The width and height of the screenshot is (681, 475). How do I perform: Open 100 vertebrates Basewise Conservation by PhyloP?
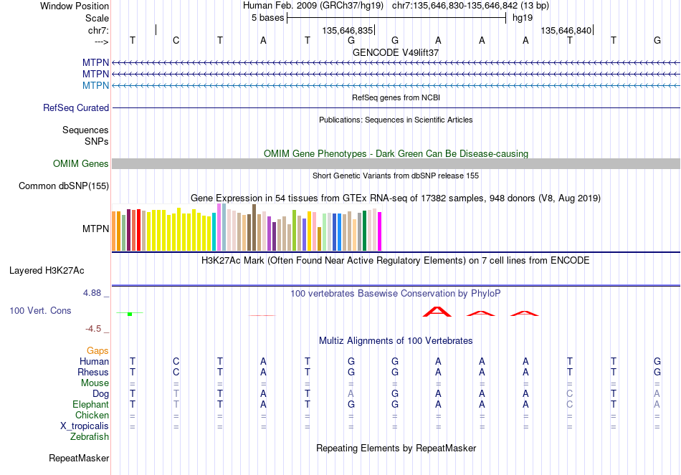(396, 294)
